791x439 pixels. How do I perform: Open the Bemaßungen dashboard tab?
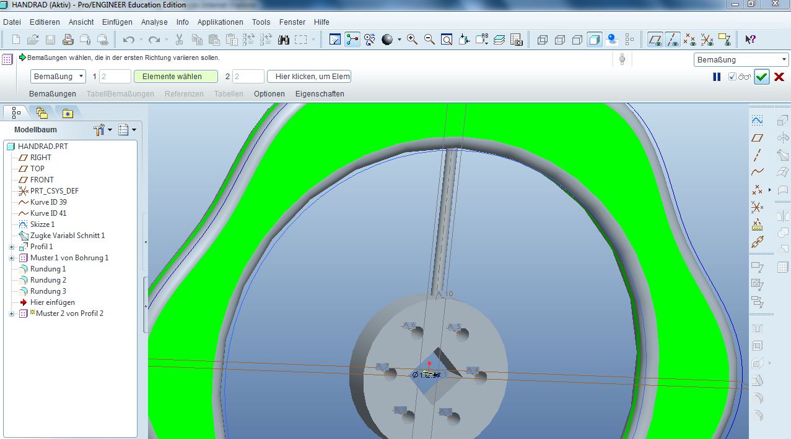click(x=53, y=94)
